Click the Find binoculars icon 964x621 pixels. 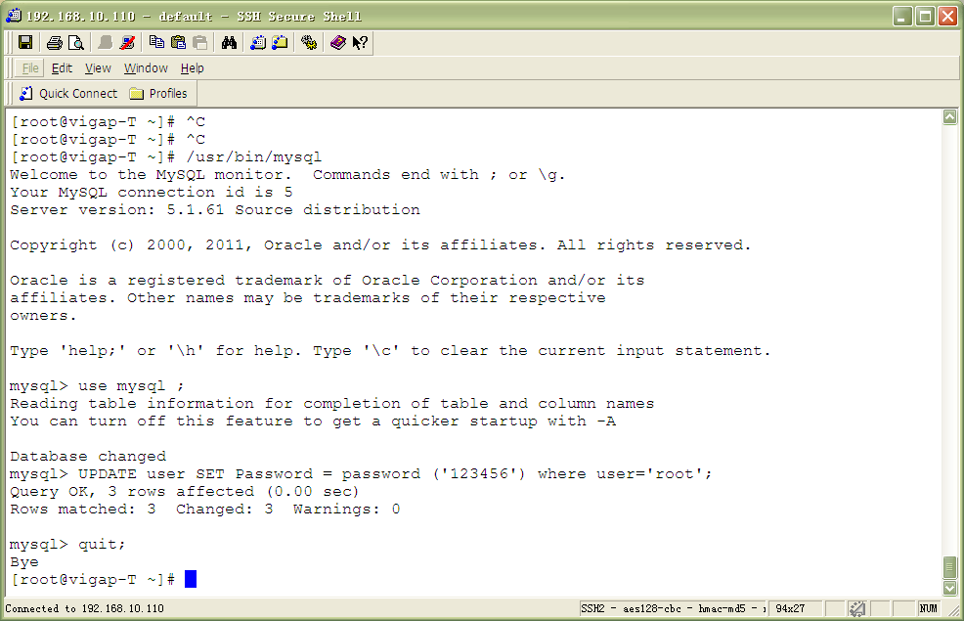coord(230,42)
